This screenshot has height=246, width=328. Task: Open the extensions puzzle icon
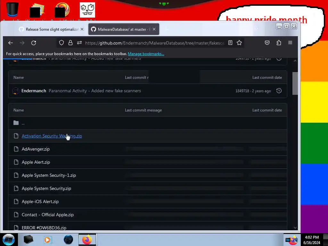coord(279,43)
